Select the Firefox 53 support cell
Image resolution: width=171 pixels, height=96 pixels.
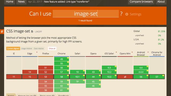pyautogui.click(x=46, y=77)
